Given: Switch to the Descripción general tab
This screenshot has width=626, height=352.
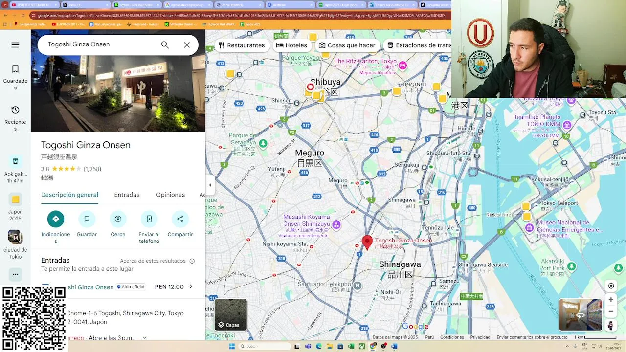Looking at the screenshot, I should tap(69, 195).
